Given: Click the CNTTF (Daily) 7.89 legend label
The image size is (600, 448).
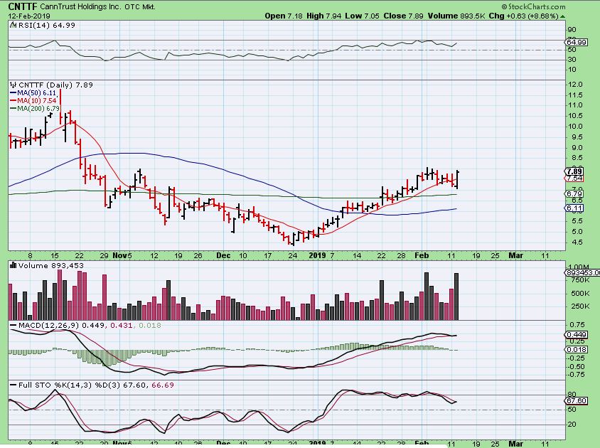Looking at the screenshot, I should 55,85.
